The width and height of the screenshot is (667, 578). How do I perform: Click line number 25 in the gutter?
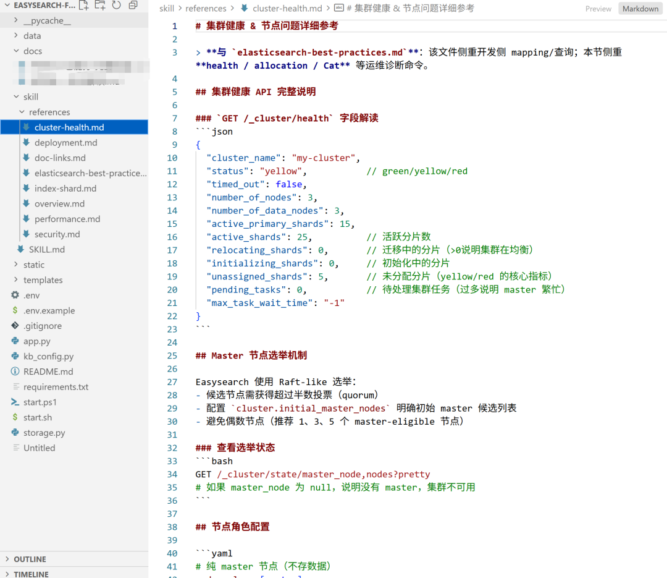point(172,355)
